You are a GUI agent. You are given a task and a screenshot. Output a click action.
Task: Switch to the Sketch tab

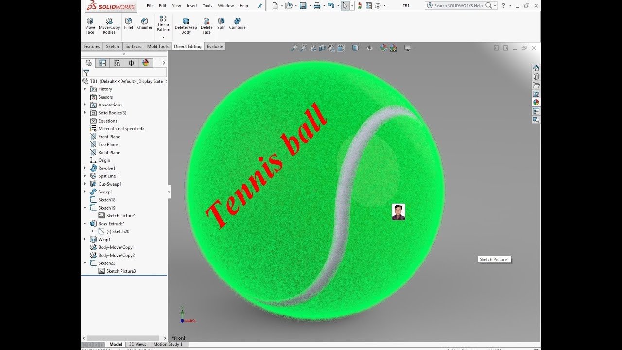coord(113,46)
